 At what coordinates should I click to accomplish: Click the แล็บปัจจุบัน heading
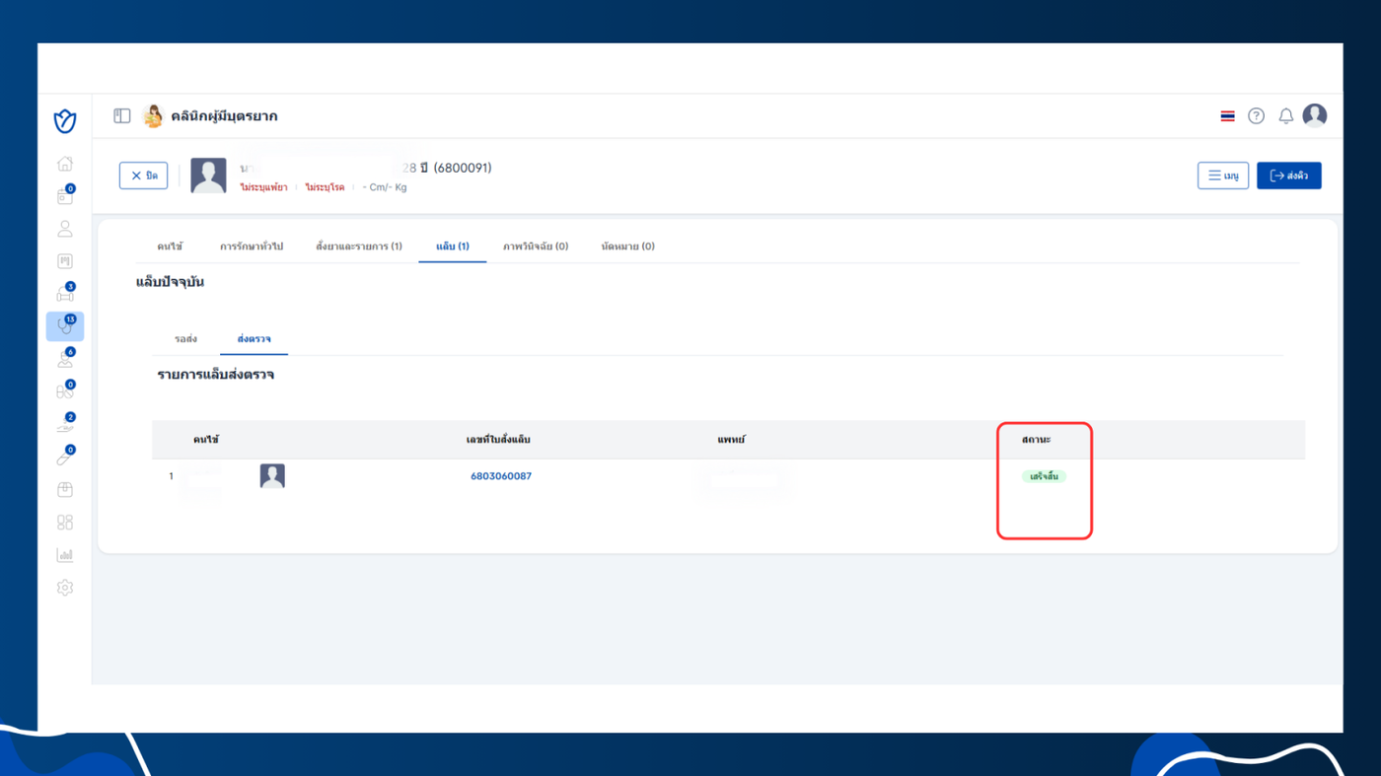click(x=170, y=283)
